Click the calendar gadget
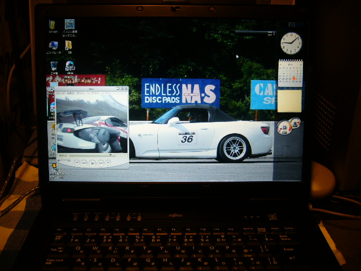Viewport: 361px width, 271px height. (290, 73)
